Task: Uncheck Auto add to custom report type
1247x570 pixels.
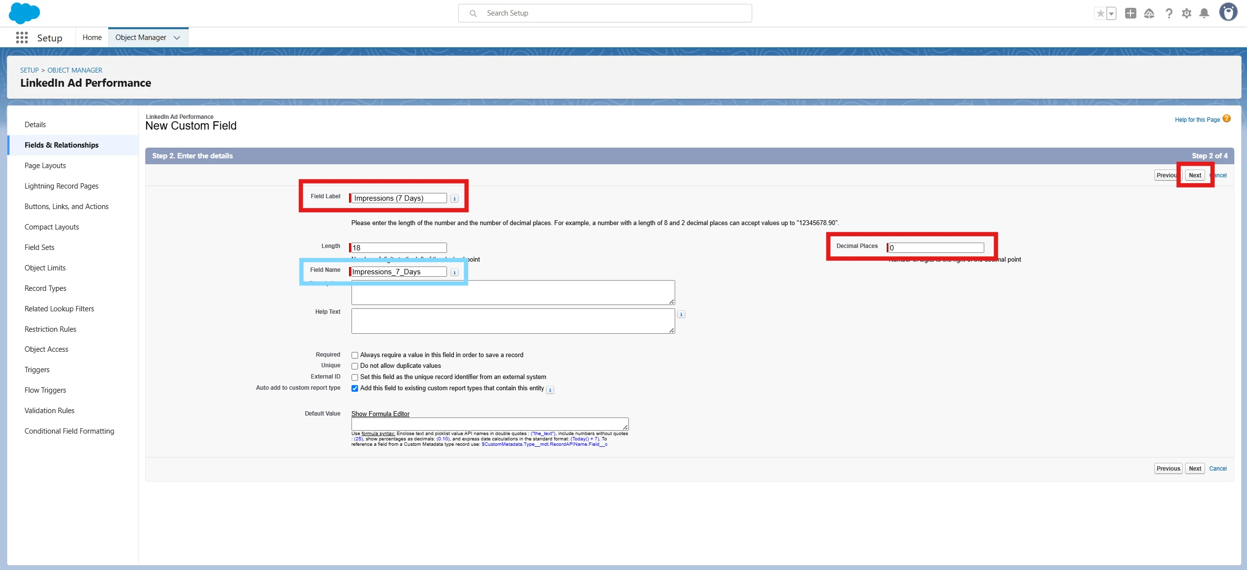Action: pos(355,388)
